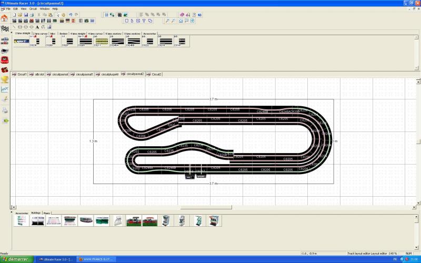Click the horizontal scrollbar left arrow
Image resolution: width=421 pixels, height=263 pixels.
click(14, 207)
